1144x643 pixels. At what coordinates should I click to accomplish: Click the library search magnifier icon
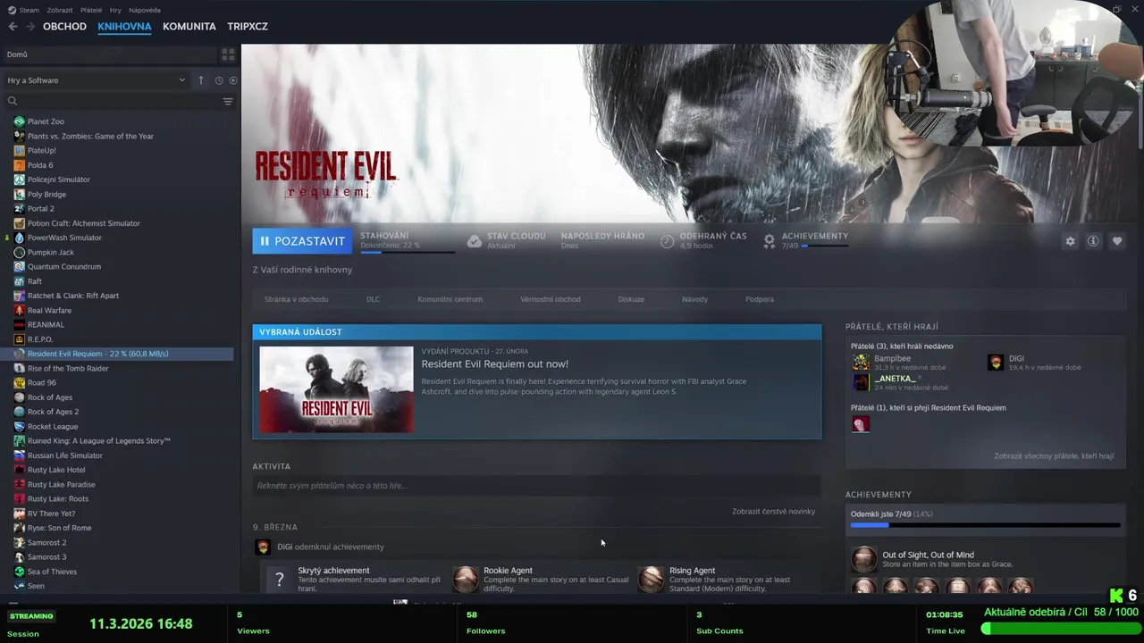[13, 101]
